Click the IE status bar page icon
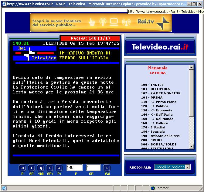This screenshot has height=192, width=204. click(x=4, y=188)
